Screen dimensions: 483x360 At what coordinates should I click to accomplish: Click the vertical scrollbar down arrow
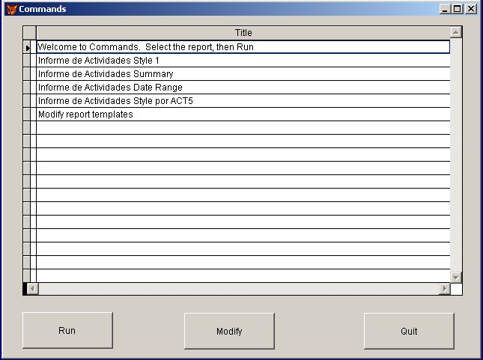tap(456, 277)
